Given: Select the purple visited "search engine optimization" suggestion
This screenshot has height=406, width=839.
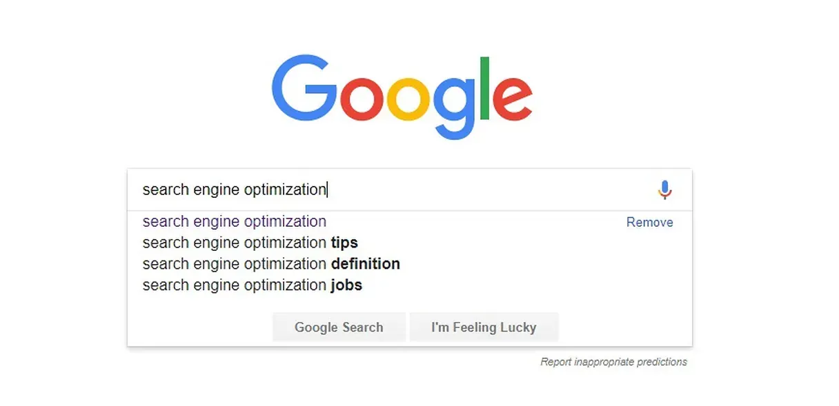Looking at the screenshot, I should (234, 222).
